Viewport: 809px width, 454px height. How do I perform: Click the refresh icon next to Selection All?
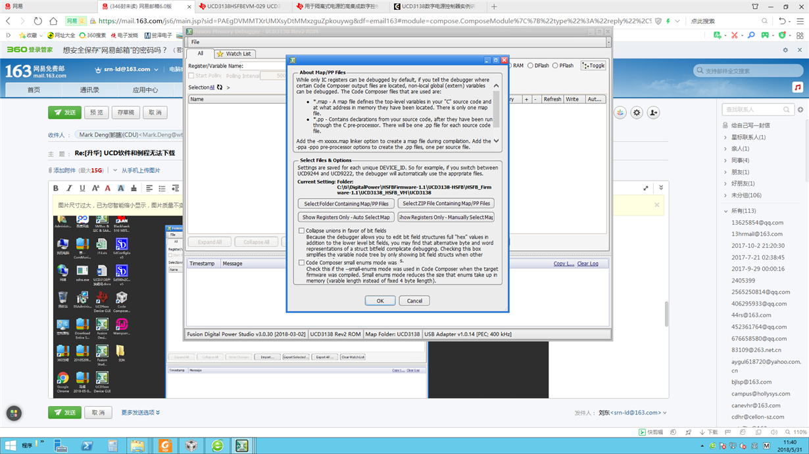pos(220,87)
